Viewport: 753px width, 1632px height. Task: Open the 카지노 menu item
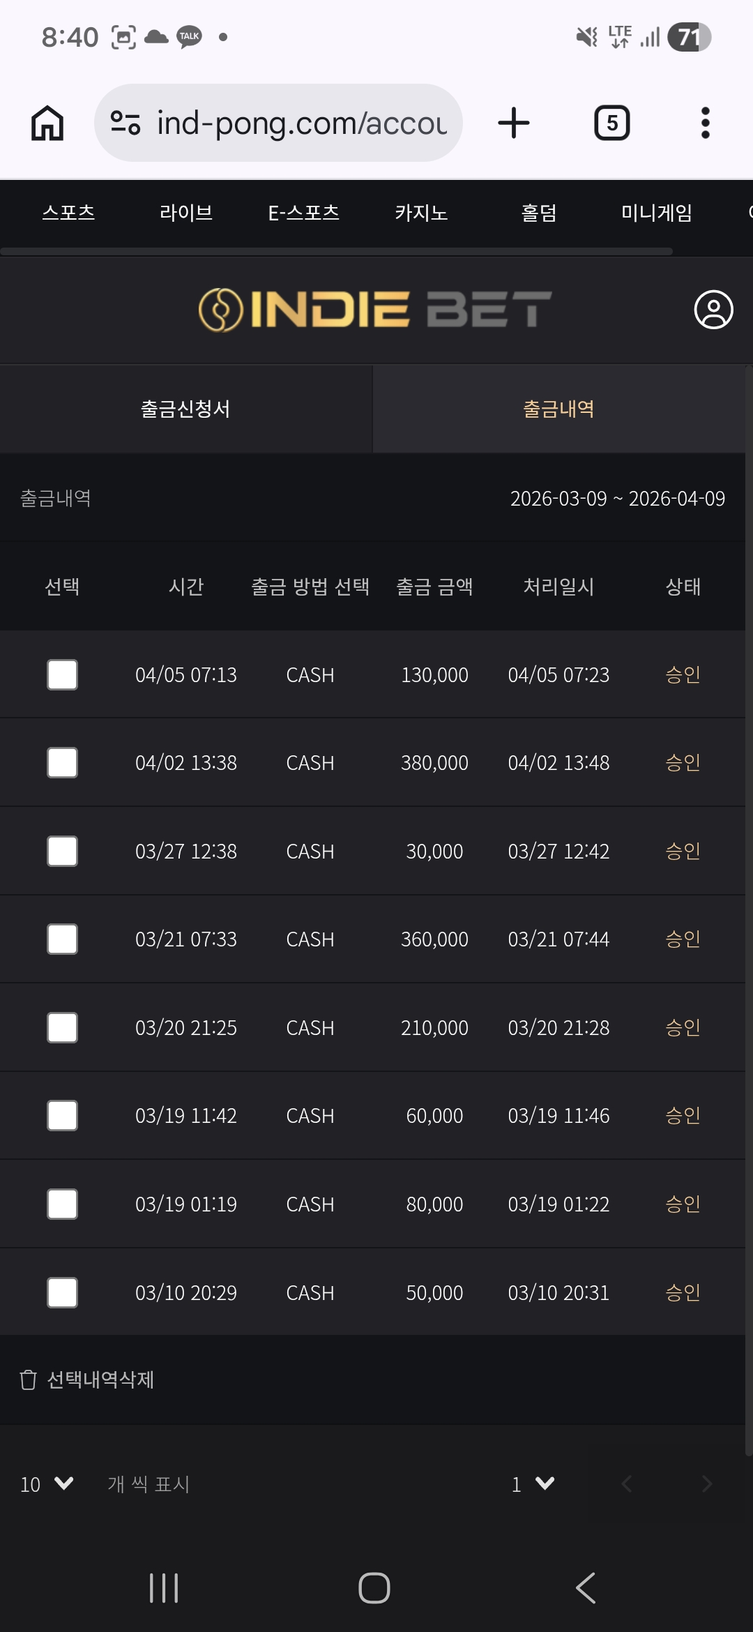pyautogui.click(x=421, y=213)
